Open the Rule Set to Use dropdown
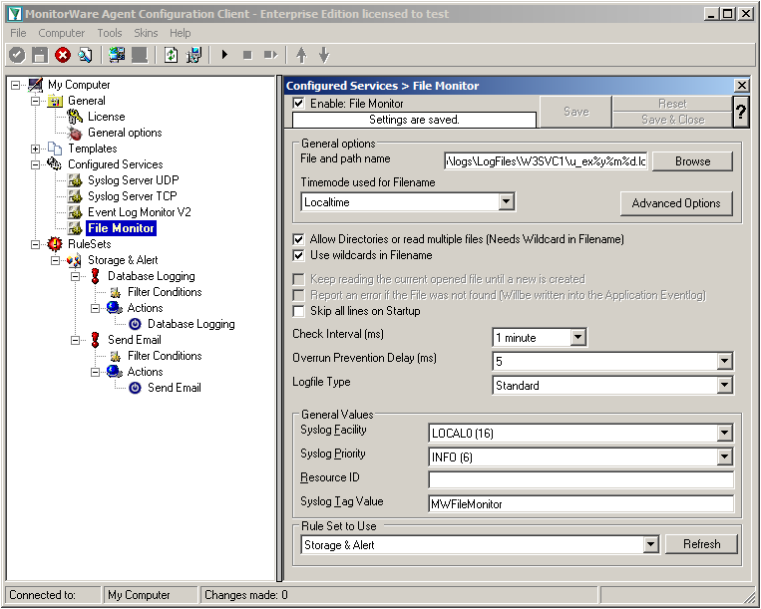This screenshot has height=609, width=761. click(651, 544)
